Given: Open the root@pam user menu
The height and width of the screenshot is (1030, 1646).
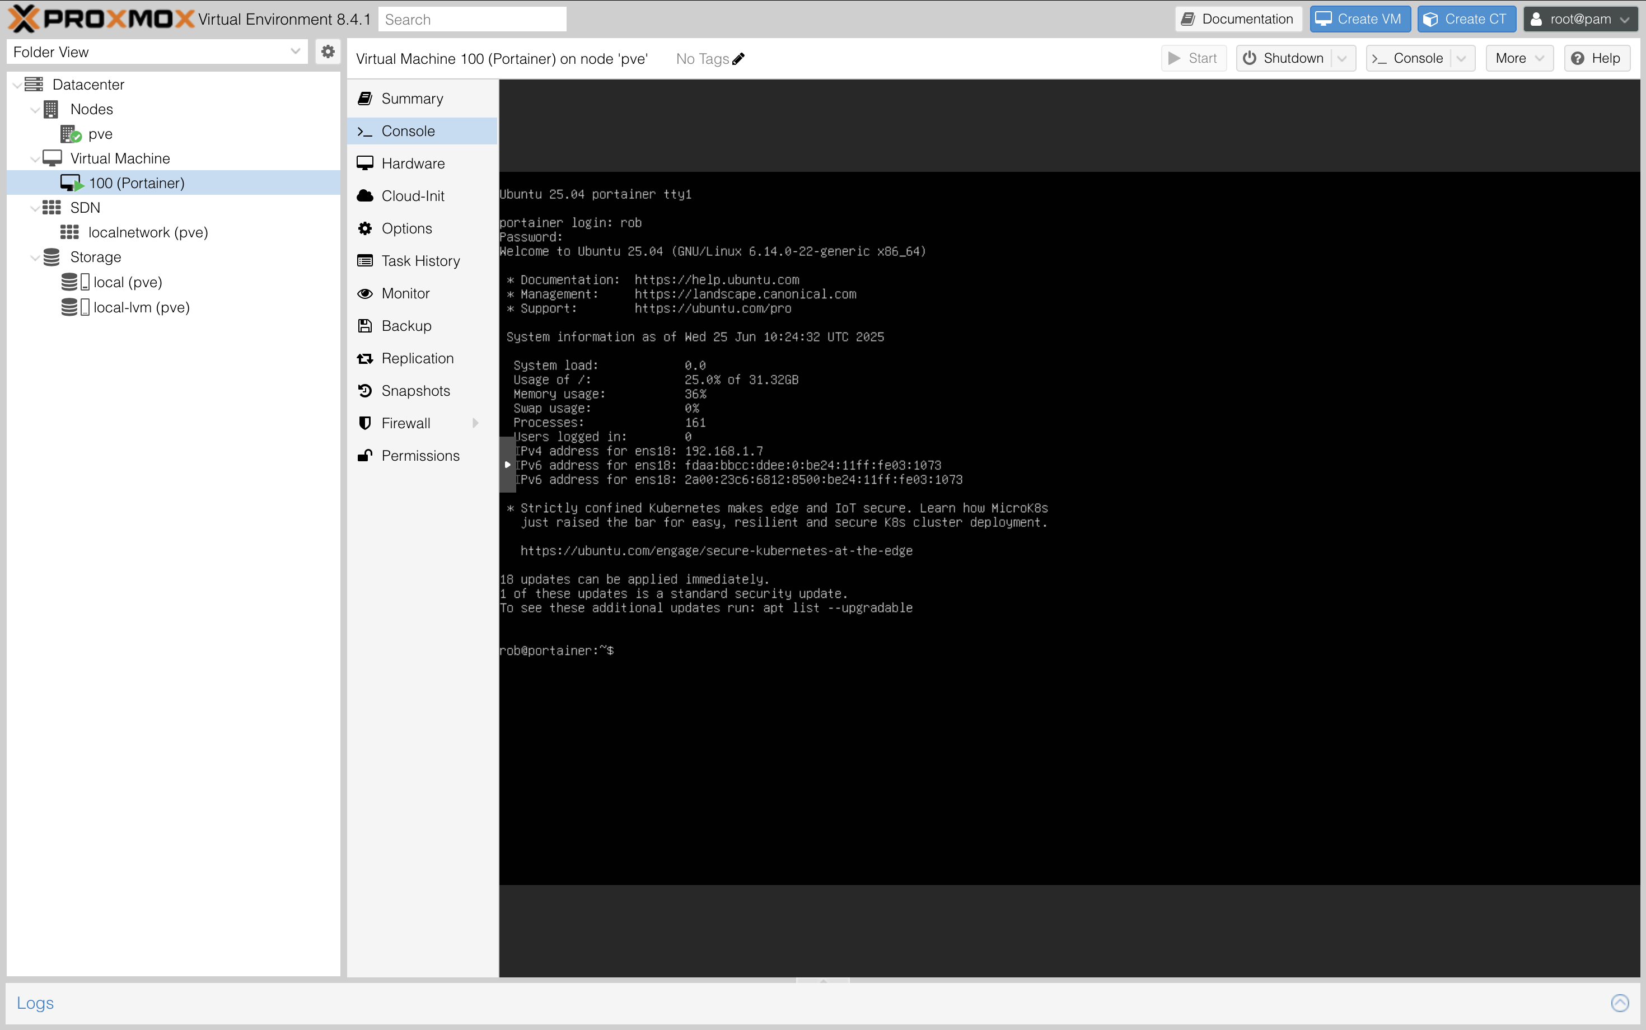Looking at the screenshot, I should [x=1580, y=19].
